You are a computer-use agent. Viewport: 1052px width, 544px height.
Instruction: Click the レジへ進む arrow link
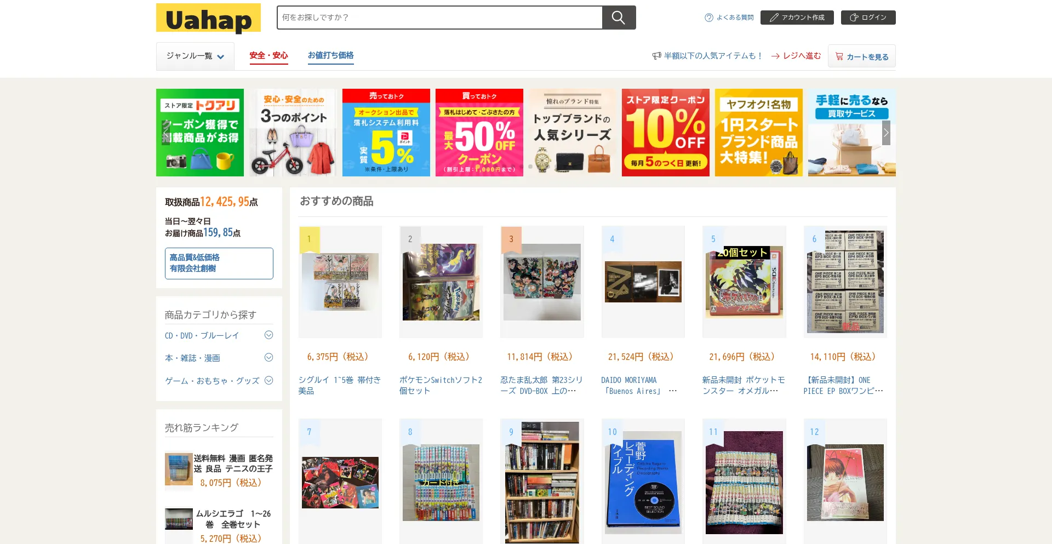(796, 56)
